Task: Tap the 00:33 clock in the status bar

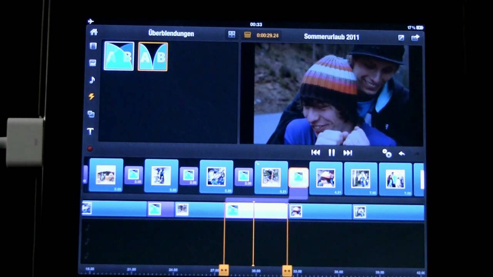Action: point(256,24)
